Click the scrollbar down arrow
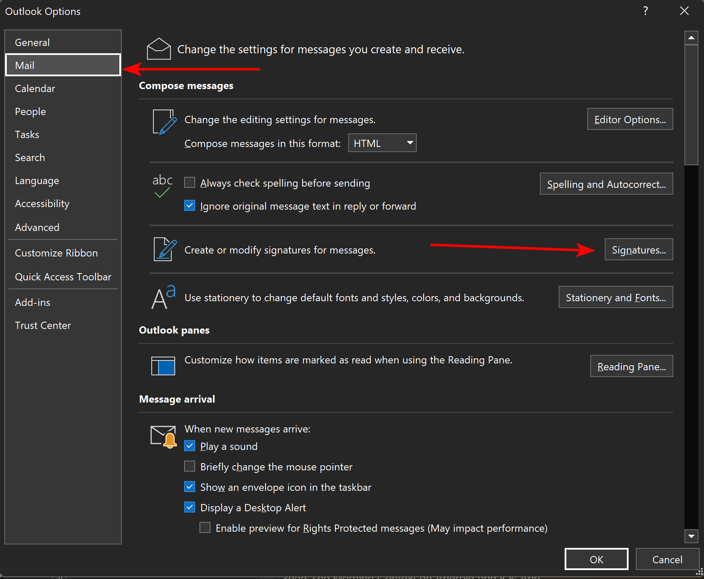704x579 pixels. tap(691, 536)
